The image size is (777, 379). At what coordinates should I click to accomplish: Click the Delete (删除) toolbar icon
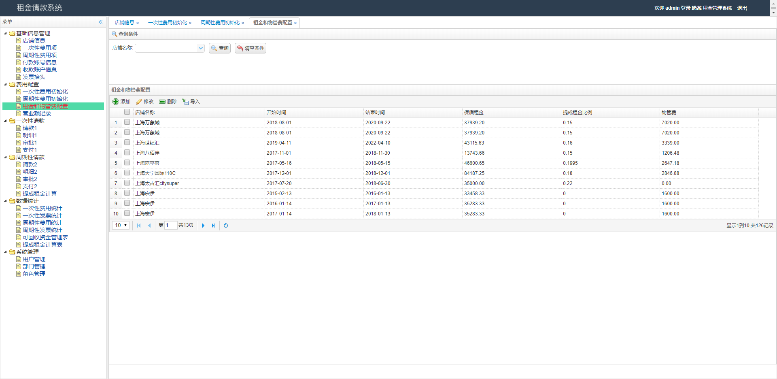(162, 102)
